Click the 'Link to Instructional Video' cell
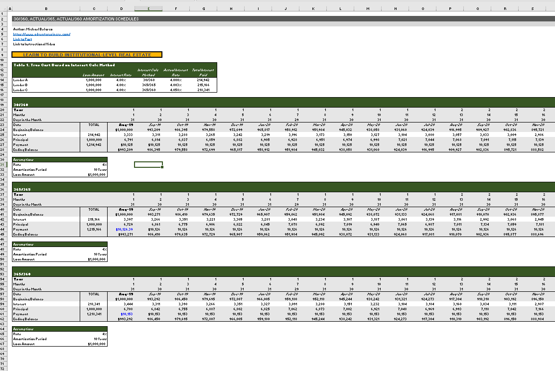 [x=34, y=44]
